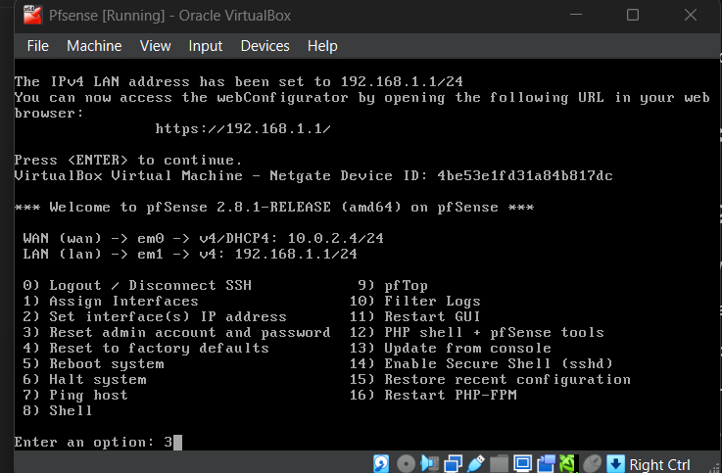Maximize the Pfsense VirtualBox window
Viewport: 722px width, 473px height.
point(633,15)
